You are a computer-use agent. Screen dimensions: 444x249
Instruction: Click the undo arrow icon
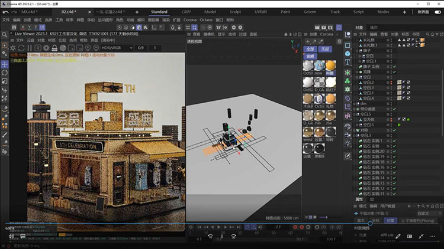pyautogui.click(x=5, y=12)
